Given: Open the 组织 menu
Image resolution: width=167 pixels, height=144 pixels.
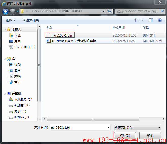Looking at the screenshot, I should [x=11, y=20].
